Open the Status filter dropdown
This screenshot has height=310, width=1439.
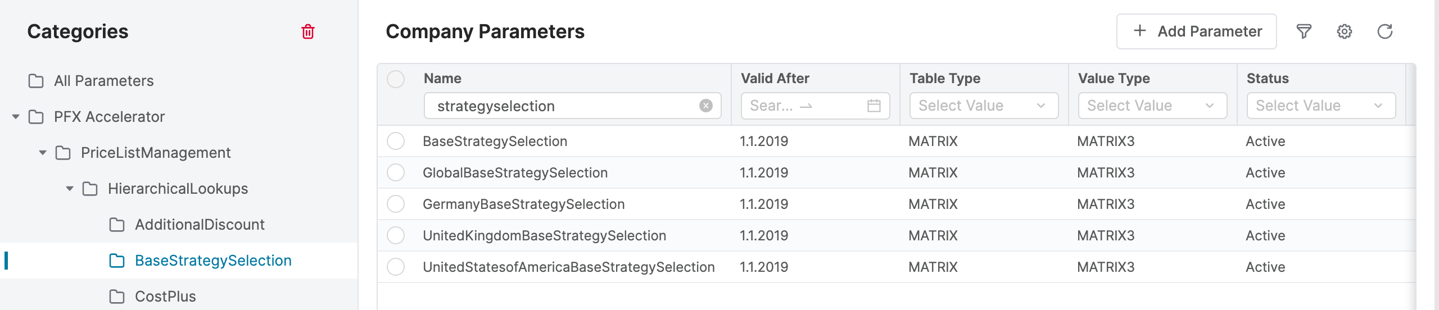1321,106
